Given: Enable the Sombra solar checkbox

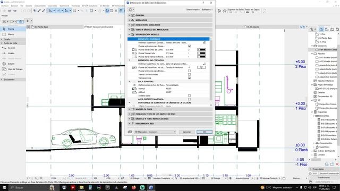Looking at the screenshot, I should 189,95.
